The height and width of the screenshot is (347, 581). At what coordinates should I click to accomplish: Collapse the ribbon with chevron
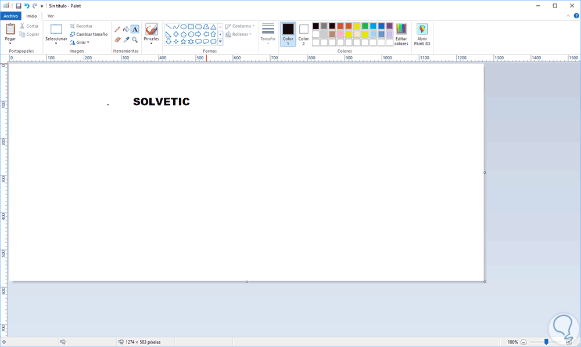[568, 16]
